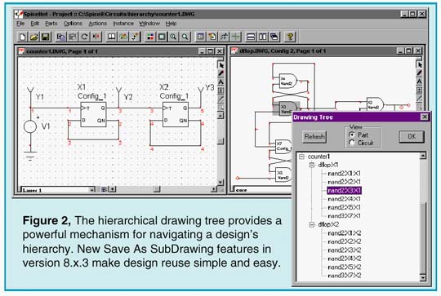This screenshot has height=296, width=441.
Task: Click the Drawing Tree scrollbar up arrow
Action: (x=423, y=156)
